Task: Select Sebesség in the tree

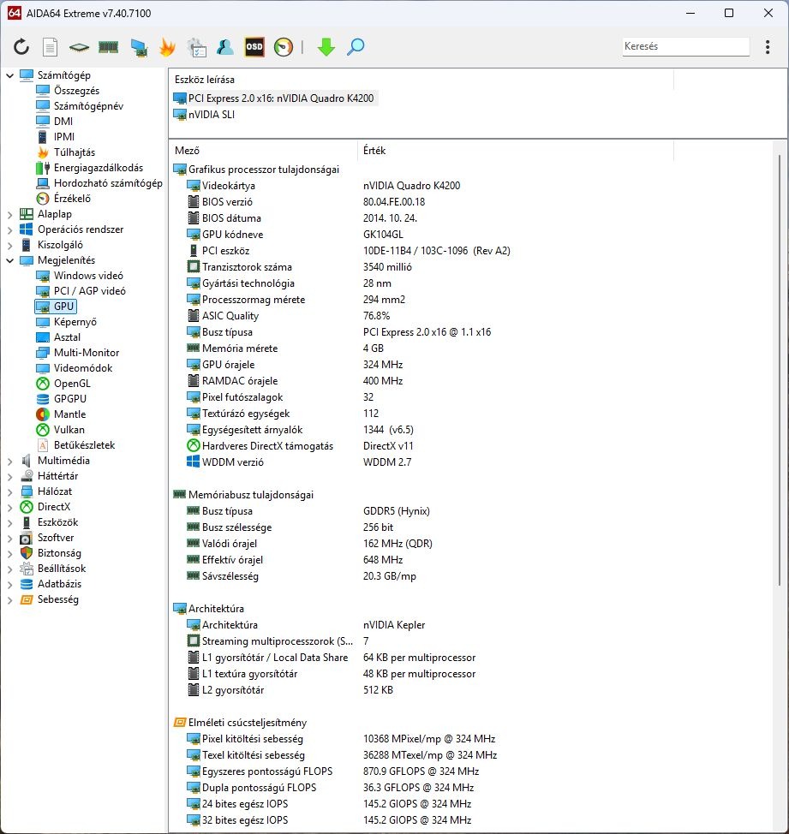Action: [58, 599]
